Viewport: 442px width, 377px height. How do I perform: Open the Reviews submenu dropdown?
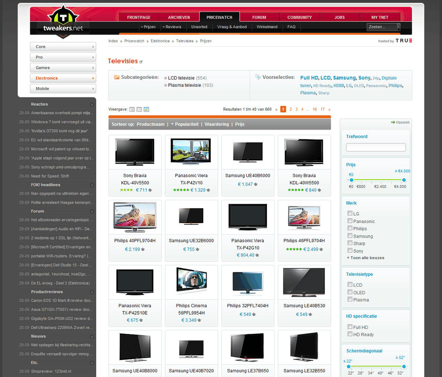click(172, 27)
